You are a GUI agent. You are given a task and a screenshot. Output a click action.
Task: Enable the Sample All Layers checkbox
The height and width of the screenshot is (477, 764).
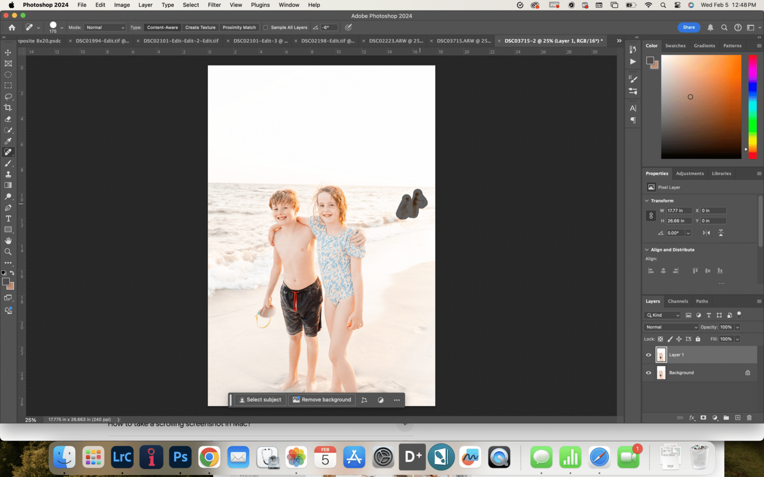click(x=266, y=27)
